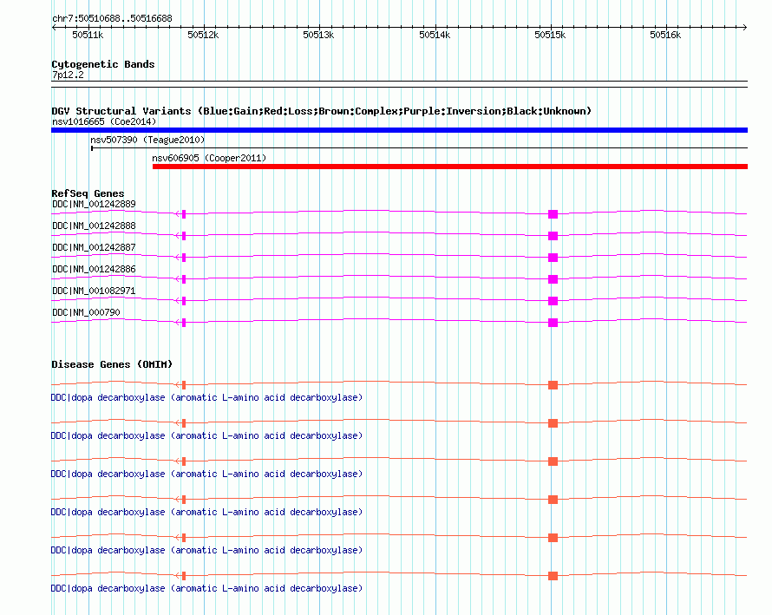Select the large magenta exon on NM_000790
Viewport: 772px width, 615px height.
click(x=553, y=323)
